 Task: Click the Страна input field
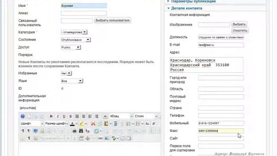coord(221,108)
